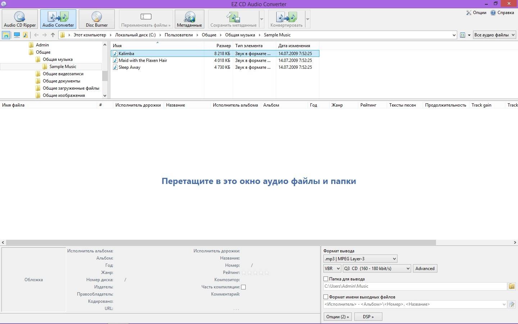Click the track list horizontal scrollbar

[x=221, y=243]
